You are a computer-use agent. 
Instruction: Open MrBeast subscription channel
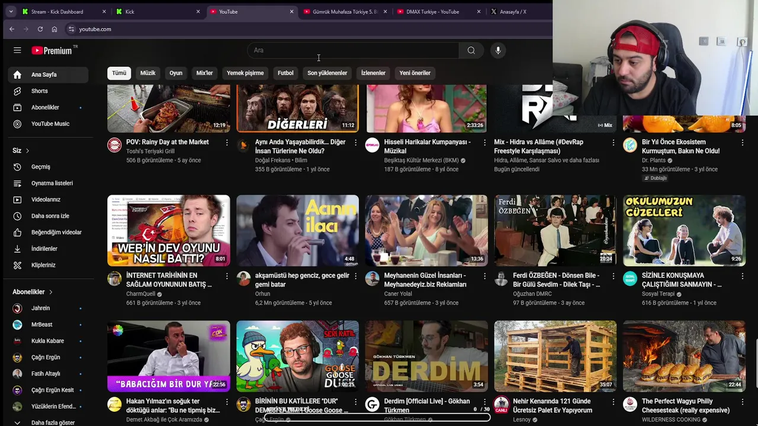point(48,325)
